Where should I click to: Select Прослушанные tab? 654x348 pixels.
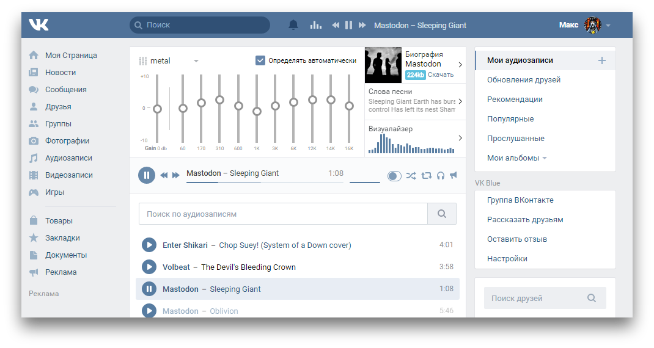515,139
